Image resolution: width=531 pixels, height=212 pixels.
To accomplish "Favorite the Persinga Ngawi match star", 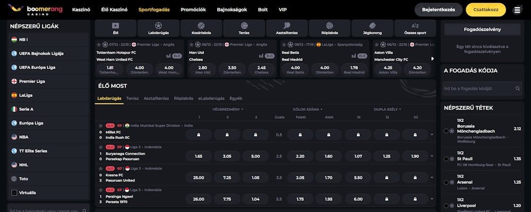I will (100, 190).
